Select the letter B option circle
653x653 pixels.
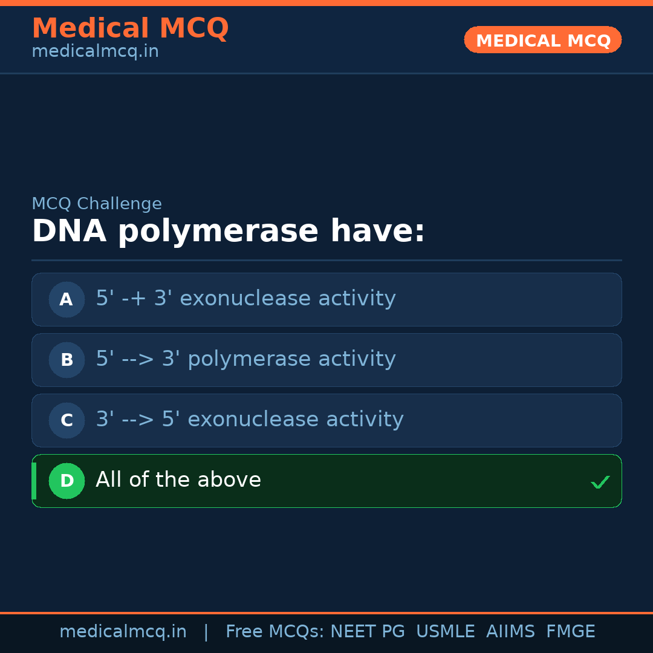[x=67, y=360]
